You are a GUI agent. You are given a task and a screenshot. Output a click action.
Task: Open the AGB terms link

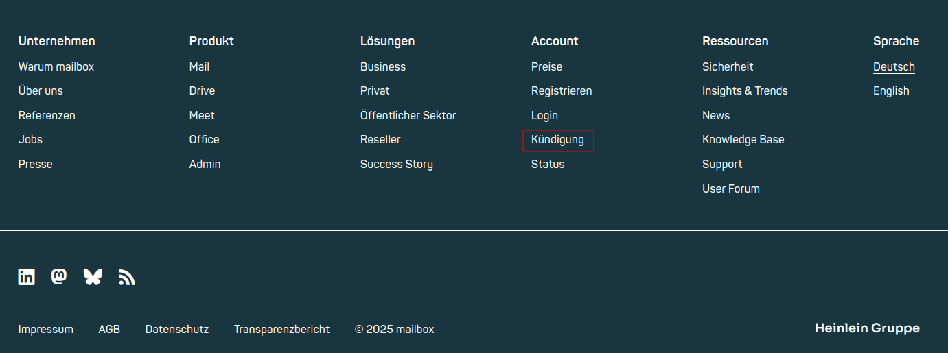pyautogui.click(x=109, y=330)
